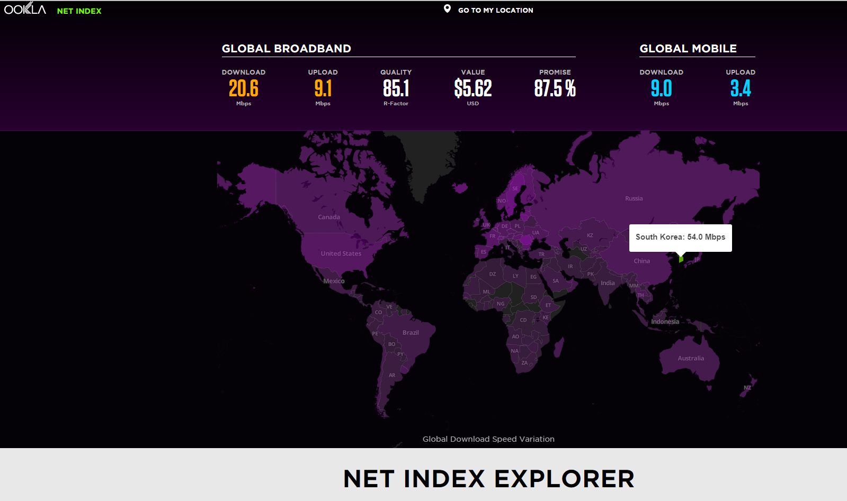Click the EG label for Egypt

(x=533, y=277)
